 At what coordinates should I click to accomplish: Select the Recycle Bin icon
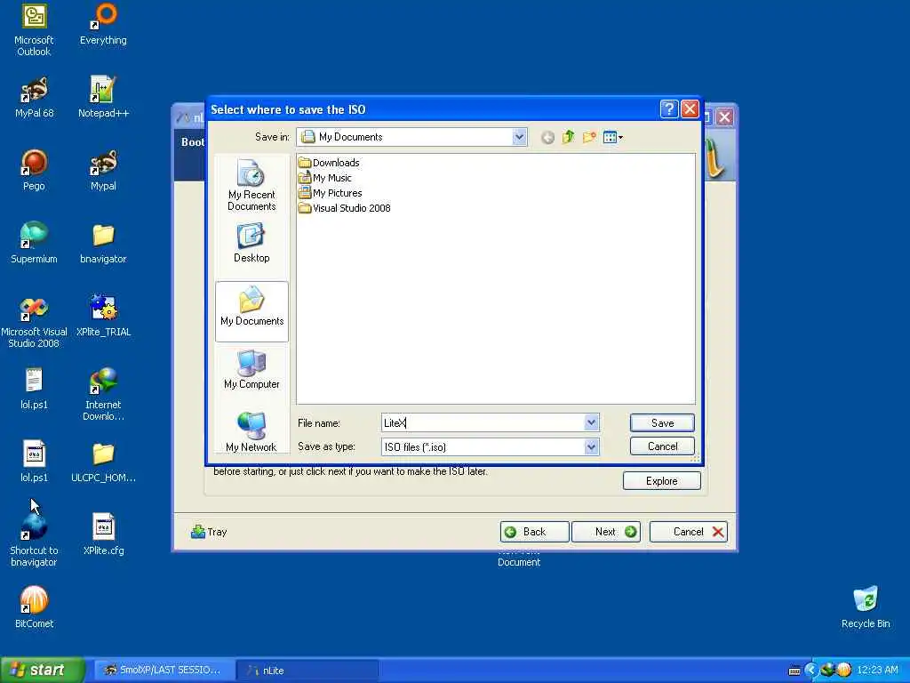tap(866, 607)
